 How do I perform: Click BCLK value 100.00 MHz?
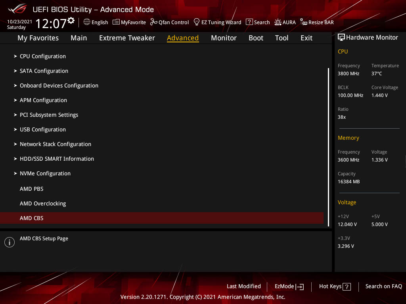[350, 95]
